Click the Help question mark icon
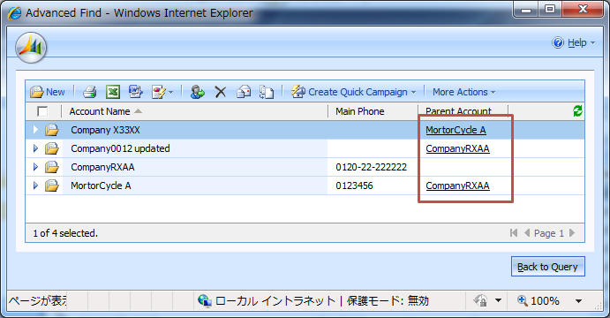610x318 pixels. (558, 42)
